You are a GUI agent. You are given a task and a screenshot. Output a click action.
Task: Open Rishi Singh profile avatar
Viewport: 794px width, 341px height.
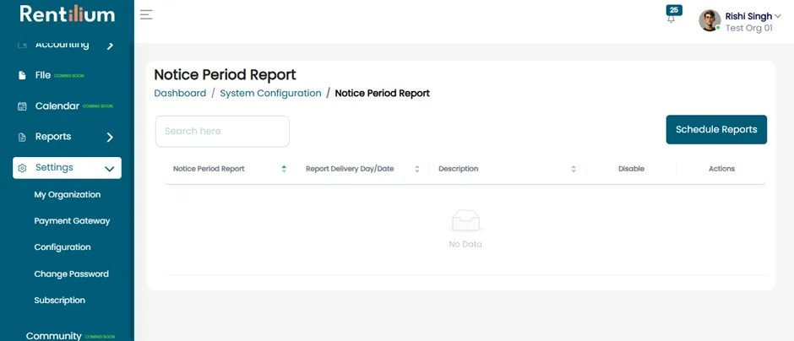coord(710,21)
